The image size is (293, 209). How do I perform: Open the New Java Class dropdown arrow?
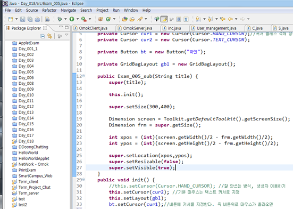pyautogui.click(x=114, y=19)
